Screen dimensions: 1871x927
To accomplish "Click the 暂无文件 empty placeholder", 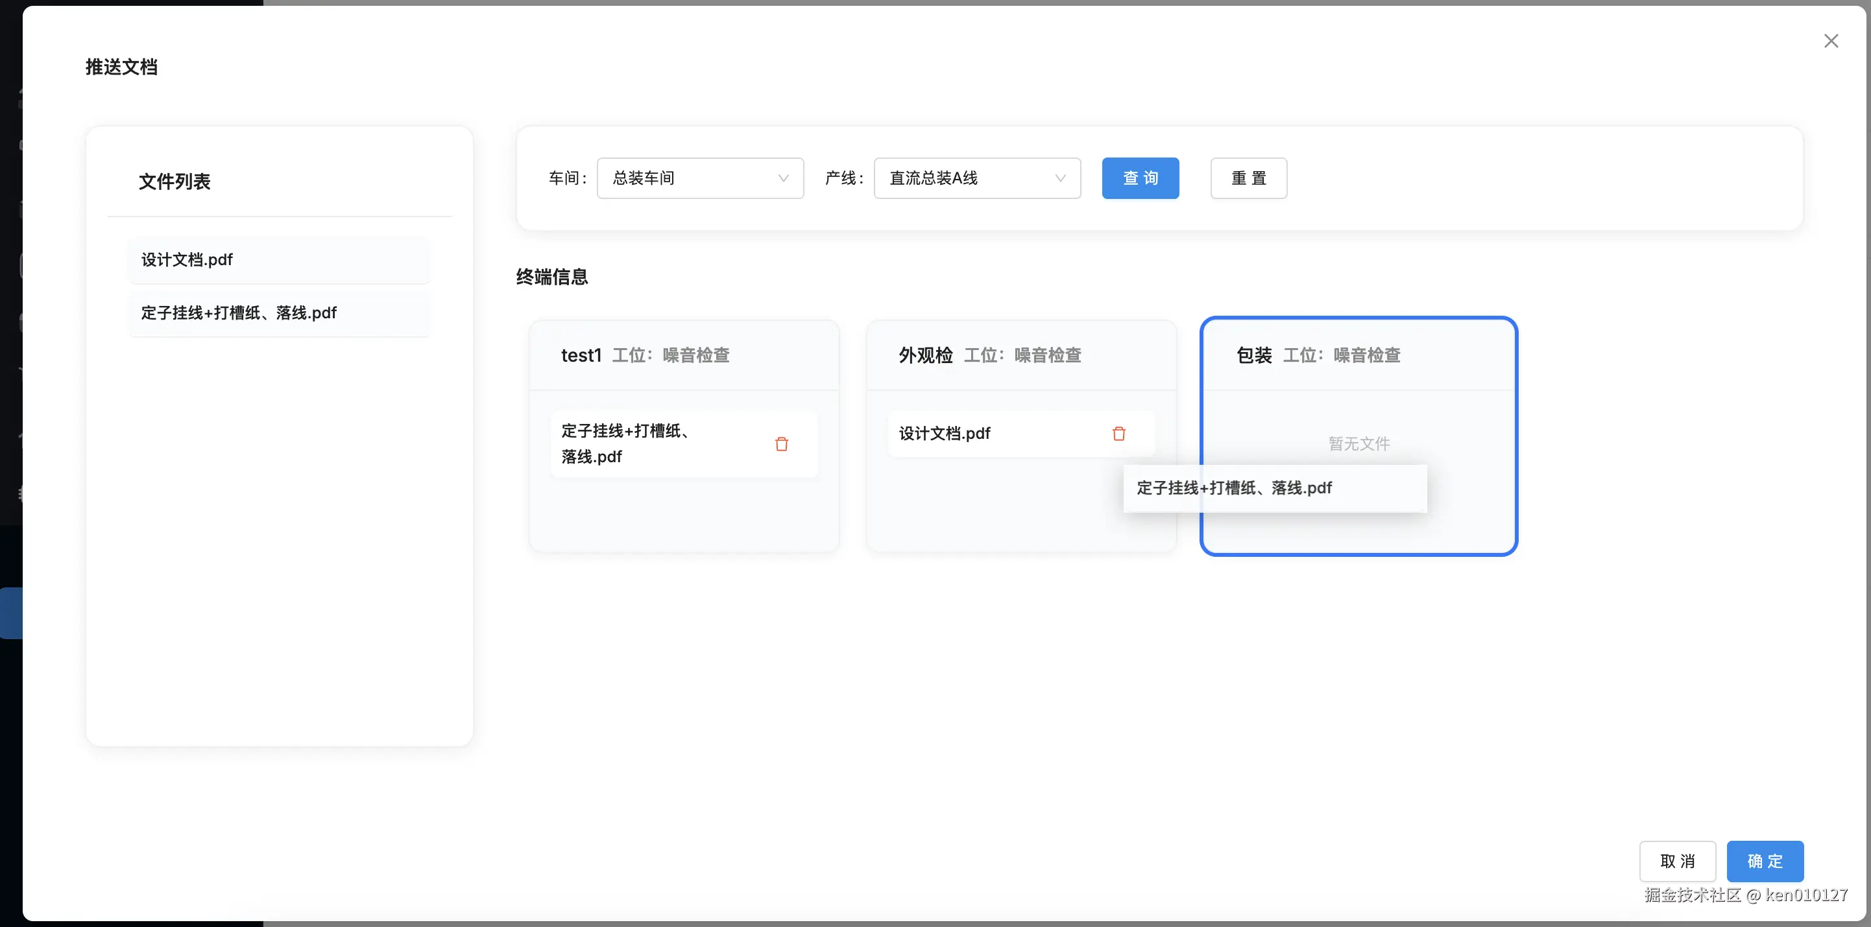I will [1358, 443].
